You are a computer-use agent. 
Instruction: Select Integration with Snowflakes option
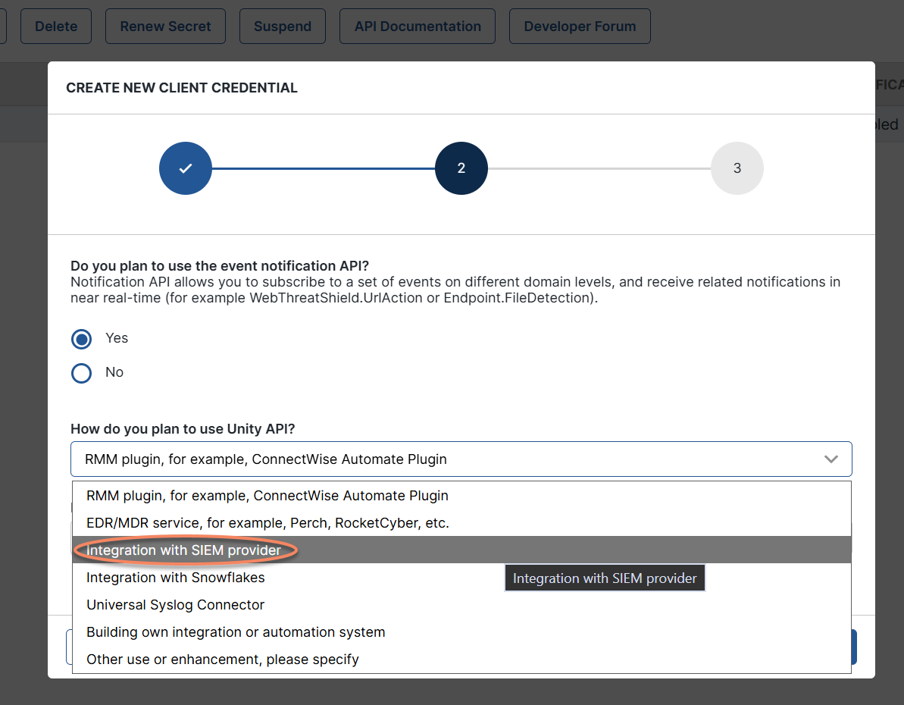(461, 578)
